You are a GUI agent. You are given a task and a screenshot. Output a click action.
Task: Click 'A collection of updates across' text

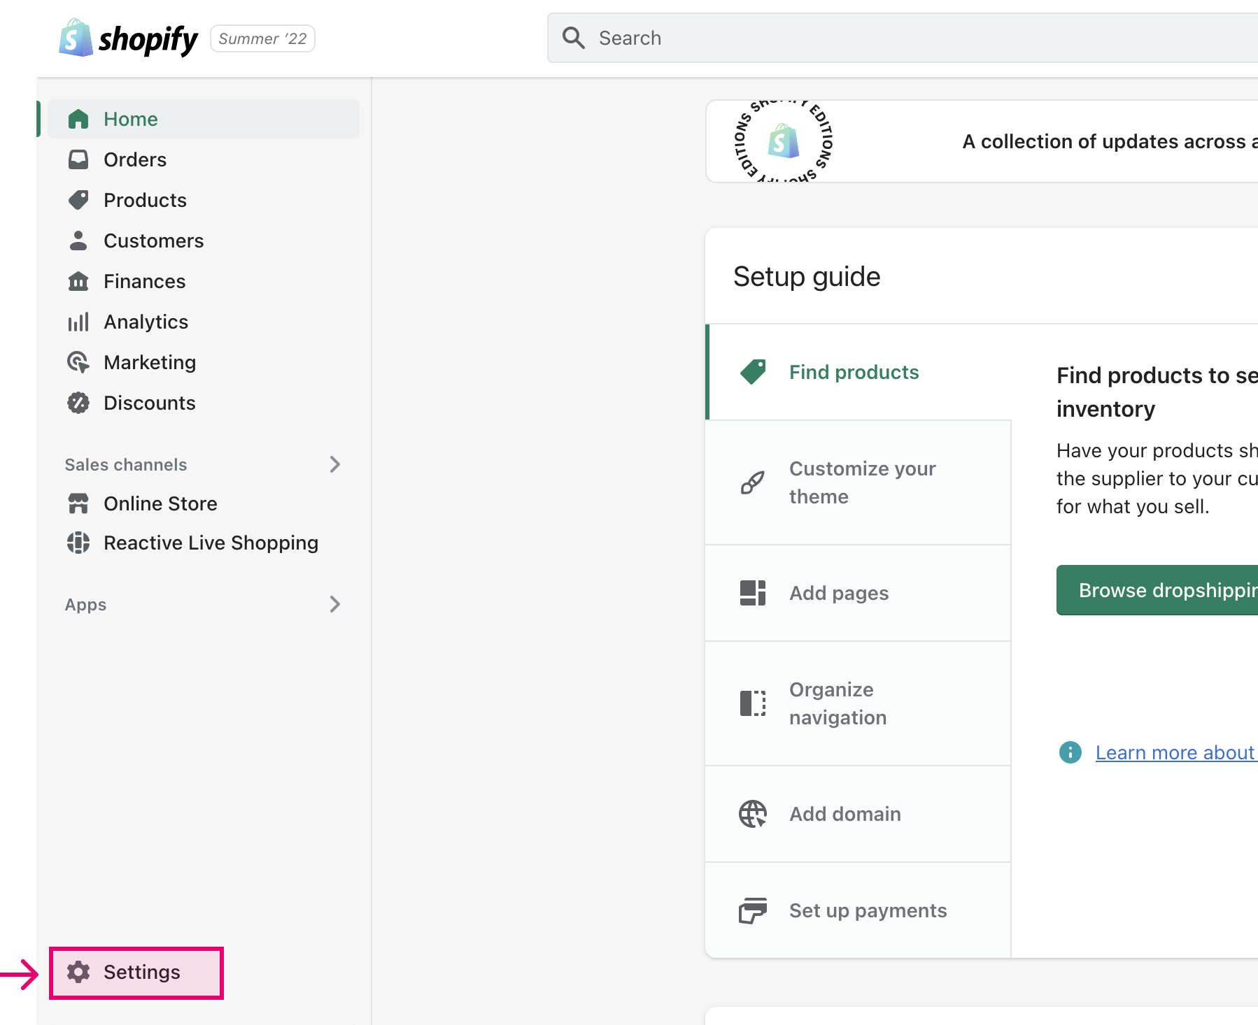coord(1110,141)
